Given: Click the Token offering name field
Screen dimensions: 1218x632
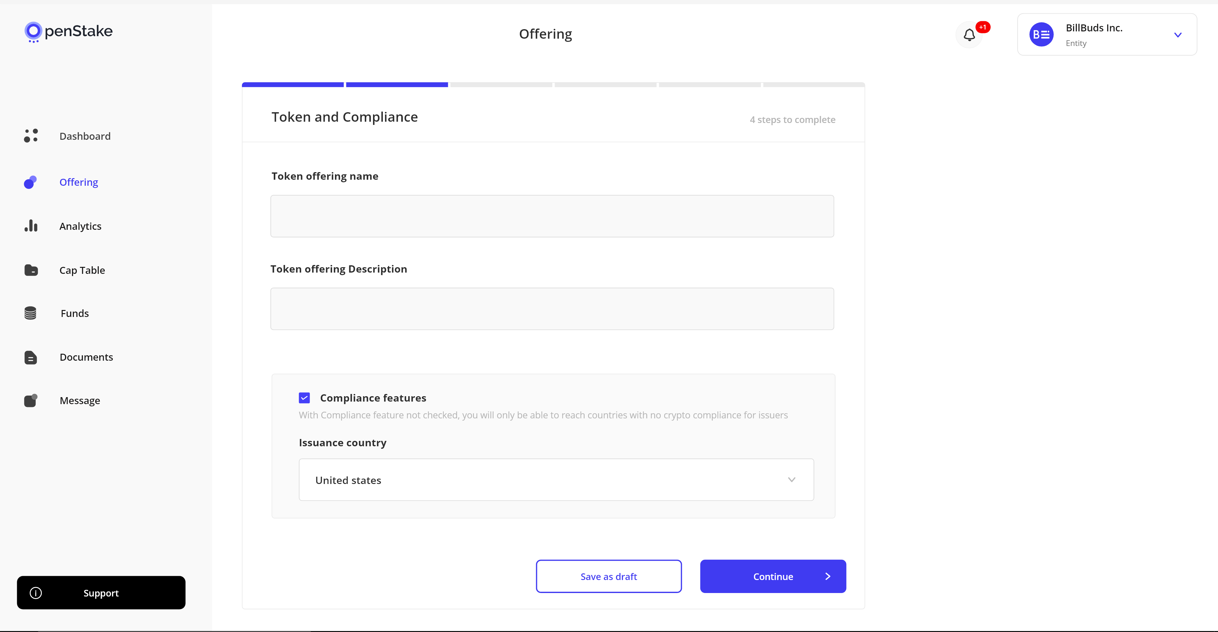Looking at the screenshot, I should pyautogui.click(x=552, y=216).
